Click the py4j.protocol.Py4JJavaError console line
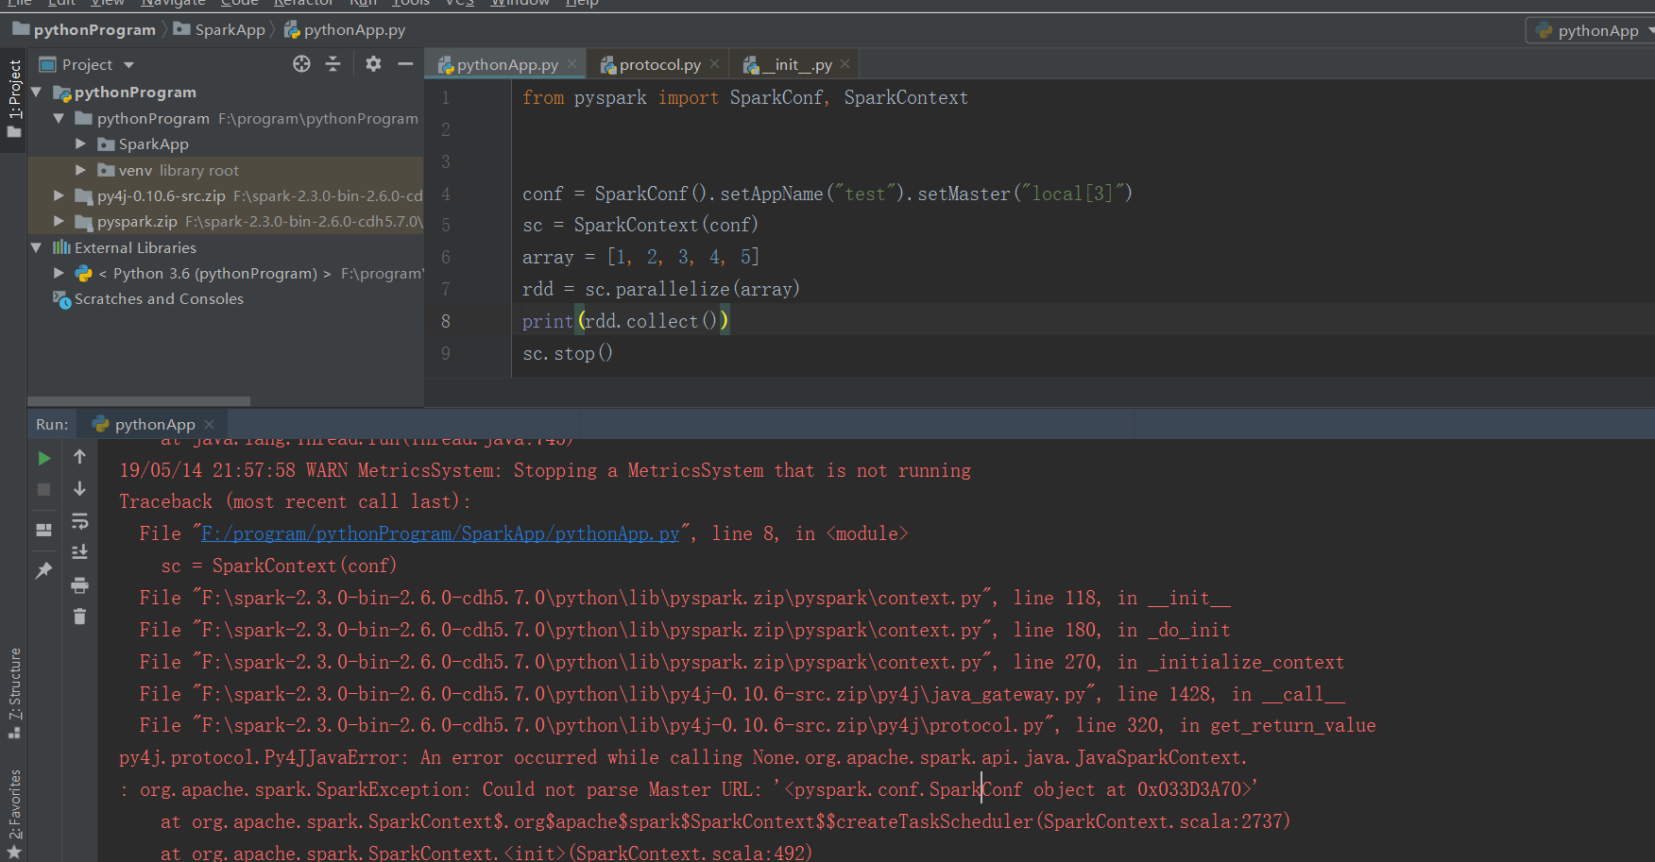The width and height of the screenshot is (1655, 862). [683, 757]
